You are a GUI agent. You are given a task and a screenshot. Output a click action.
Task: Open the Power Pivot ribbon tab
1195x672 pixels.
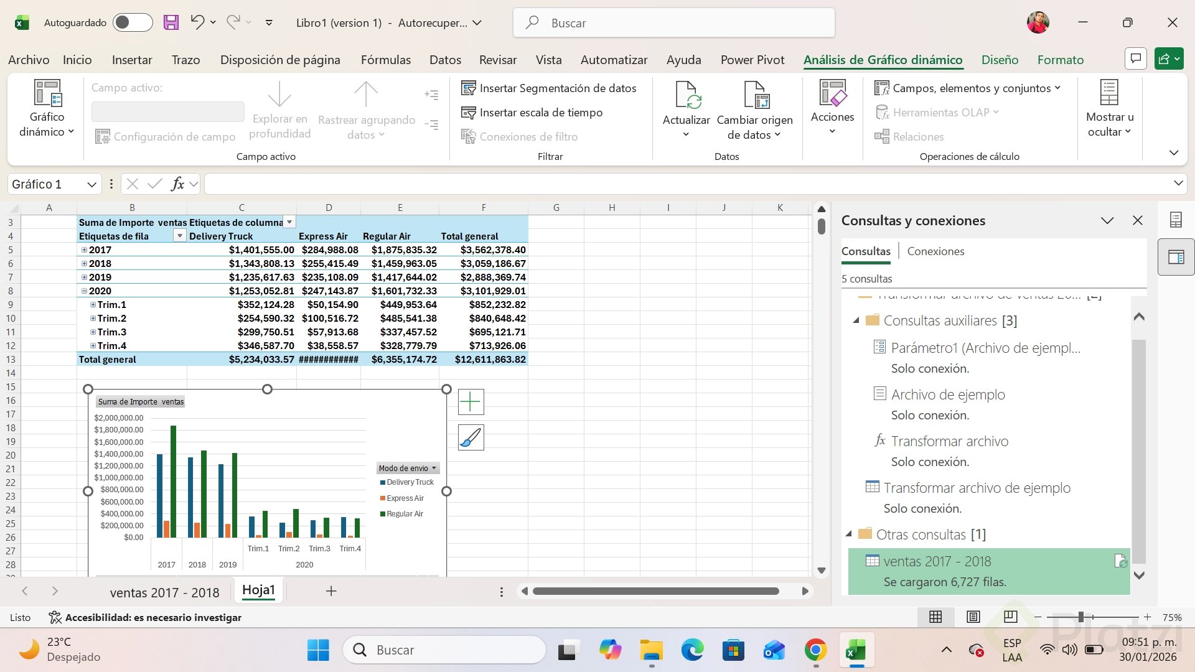[752, 60]
